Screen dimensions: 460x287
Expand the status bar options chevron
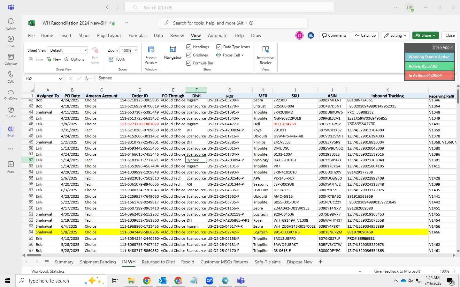coord(360,271)
